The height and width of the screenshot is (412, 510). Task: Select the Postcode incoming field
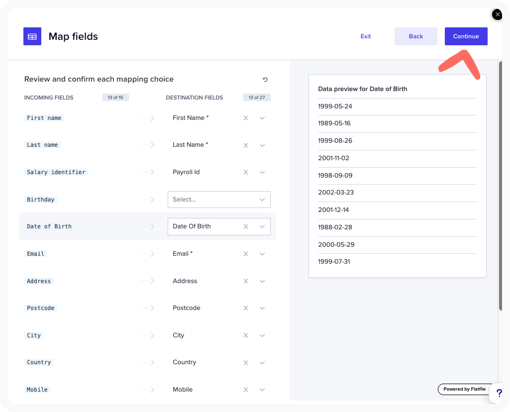[41, 308]
